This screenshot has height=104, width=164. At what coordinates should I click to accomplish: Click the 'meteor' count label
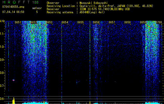click(x=37, y=8)
